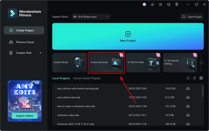Select Create Project in sidebar
Screen dimensions: 209x131
24,30
